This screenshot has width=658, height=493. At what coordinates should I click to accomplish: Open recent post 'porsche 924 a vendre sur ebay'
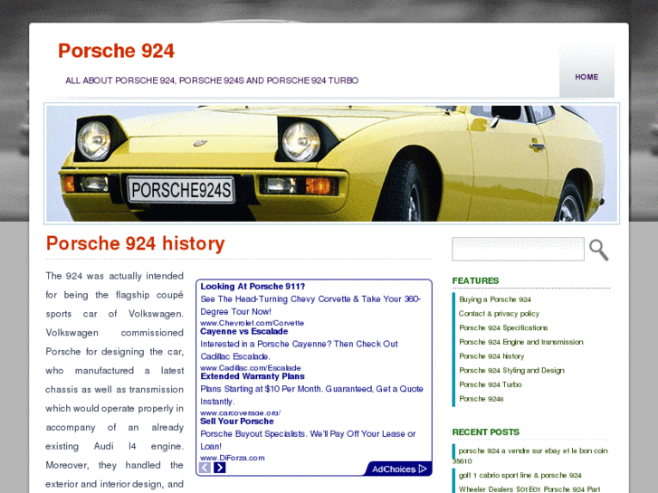(531, 456)
